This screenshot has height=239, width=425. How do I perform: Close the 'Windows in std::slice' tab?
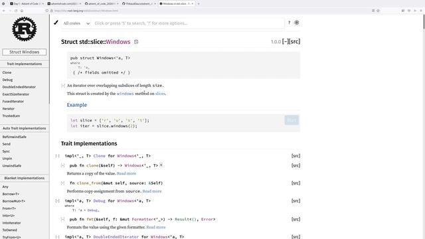[193, 4]
